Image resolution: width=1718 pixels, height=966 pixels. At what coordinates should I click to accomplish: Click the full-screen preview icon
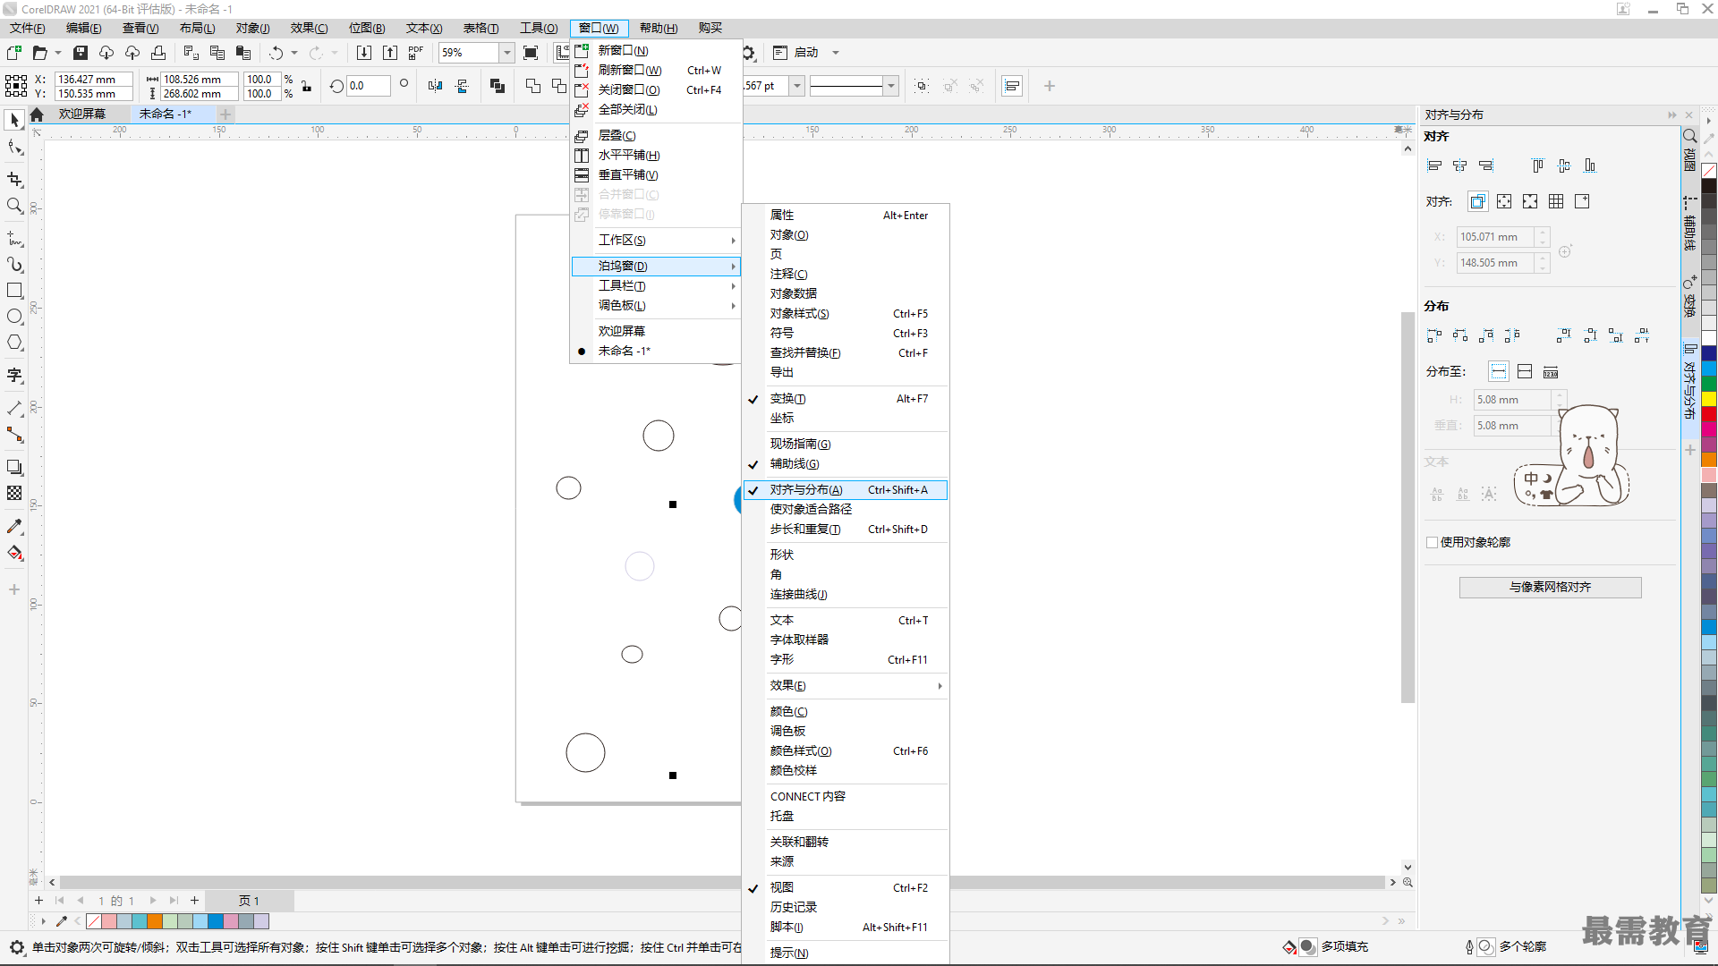coord(531,53)
